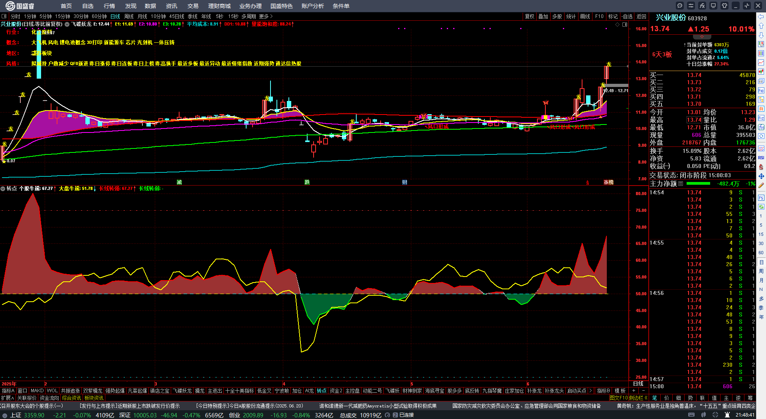Click the screen display icon in title bar

pyautogui.click(x=713, y=6)
